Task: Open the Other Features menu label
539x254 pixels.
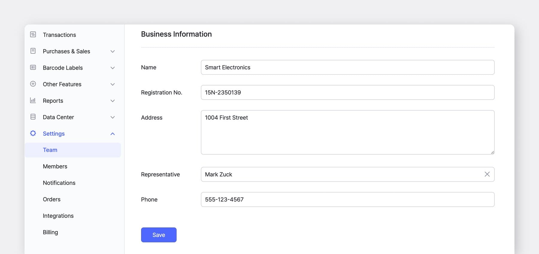Action: 62,84
